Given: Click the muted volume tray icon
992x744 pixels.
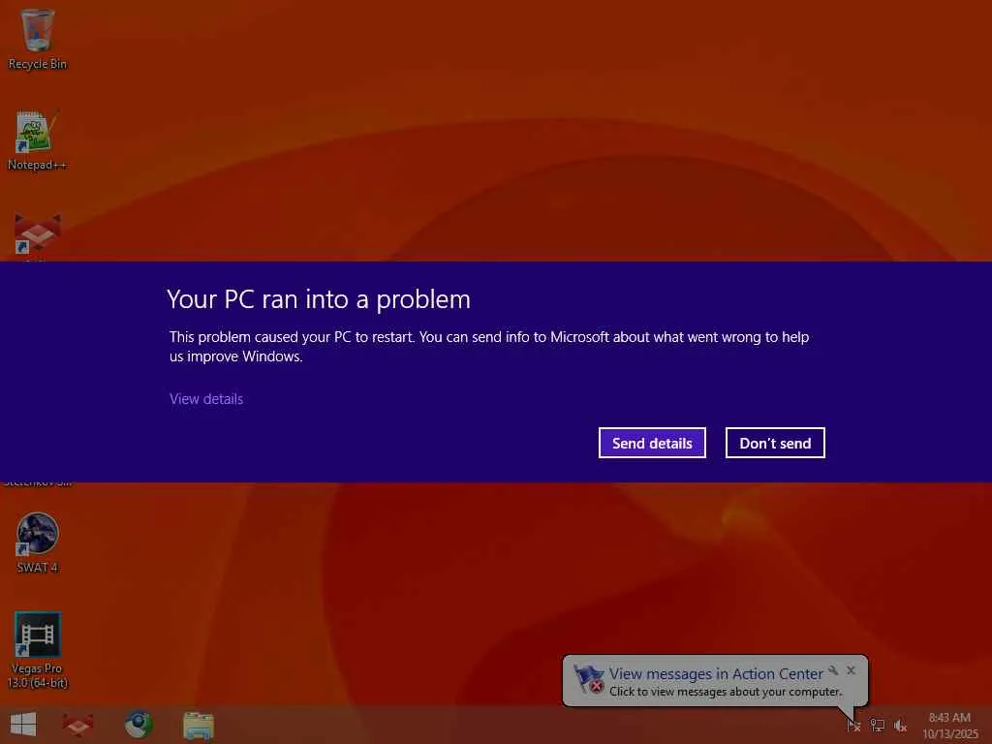Looking at the screenshot, I should pyautogui.click(x=900, y=726).
